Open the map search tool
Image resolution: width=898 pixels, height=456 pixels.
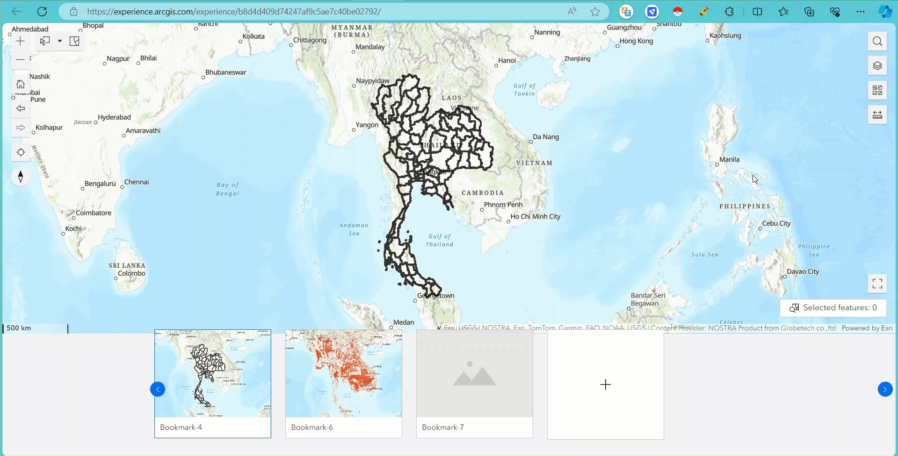coord(877,42)
